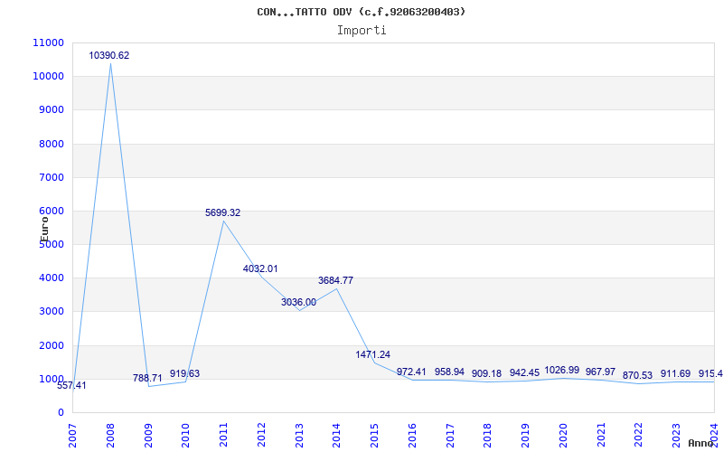The height and width of the screenshot is (452, 723).
Task: Select the 5699.32 peak label
Action: click(222, 212)
